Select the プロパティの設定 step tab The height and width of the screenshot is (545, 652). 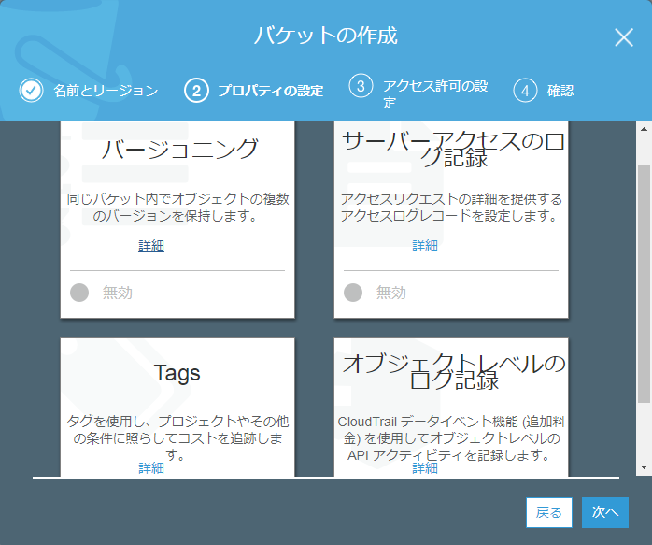(x=270, y=91)
